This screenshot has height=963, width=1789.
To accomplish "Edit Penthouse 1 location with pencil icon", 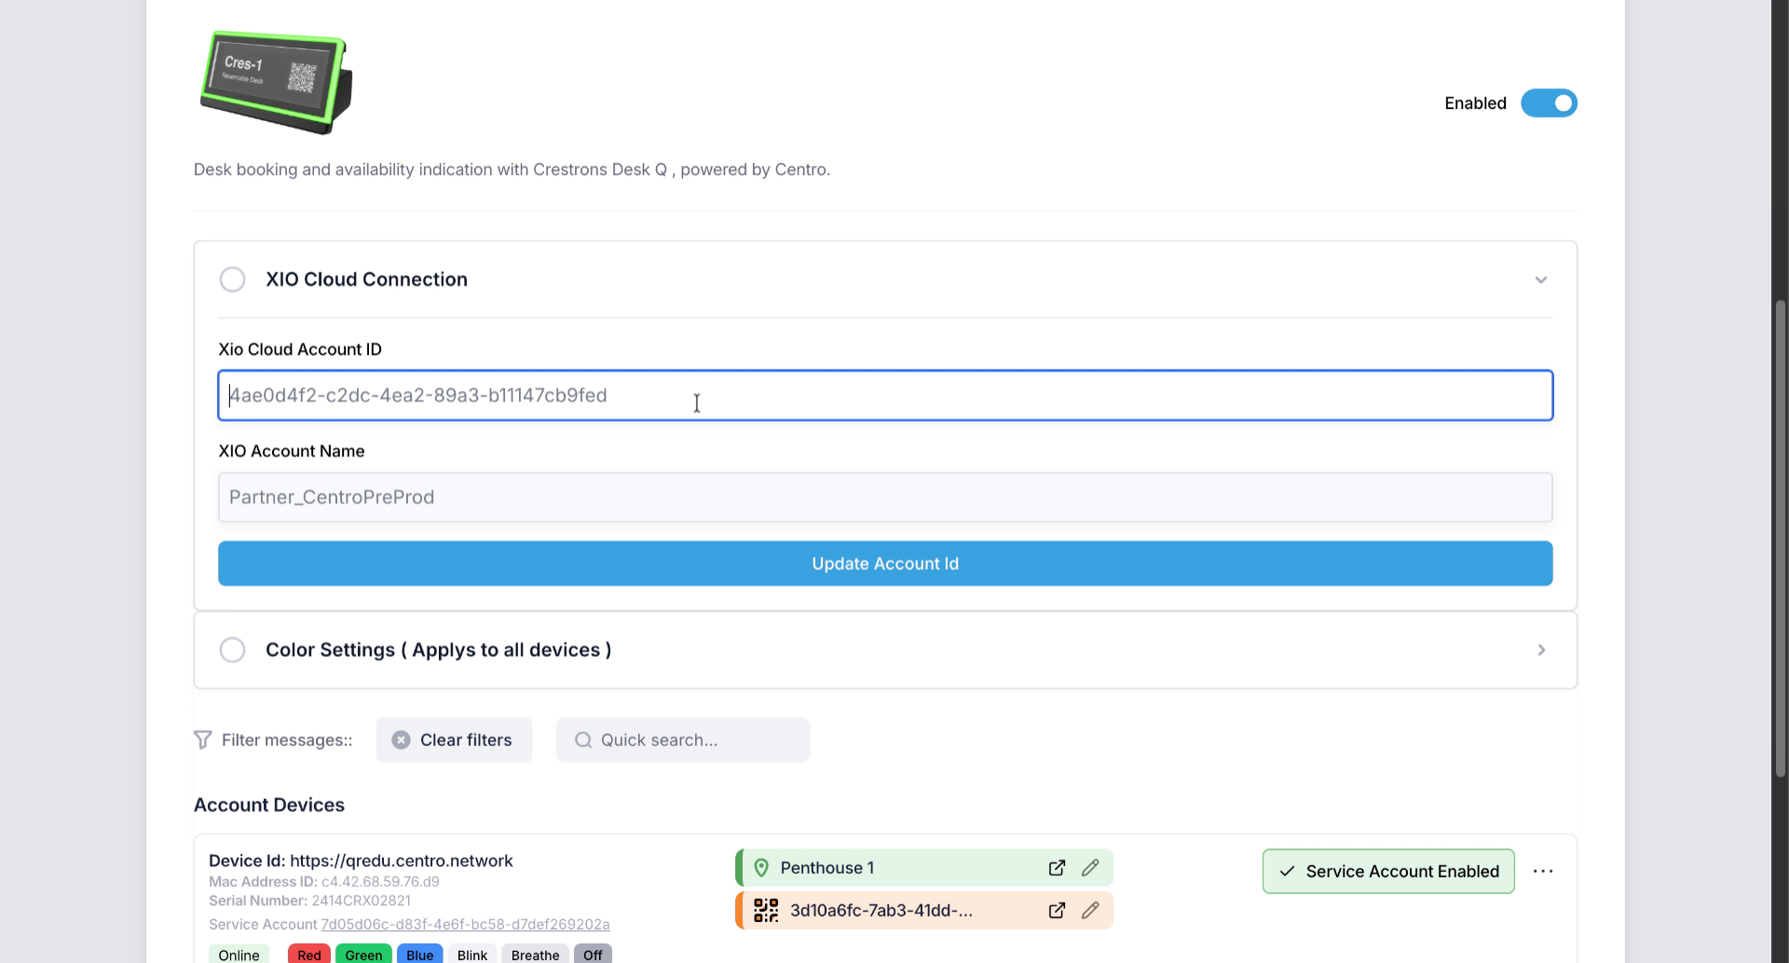I will (x=1090, y=868).
